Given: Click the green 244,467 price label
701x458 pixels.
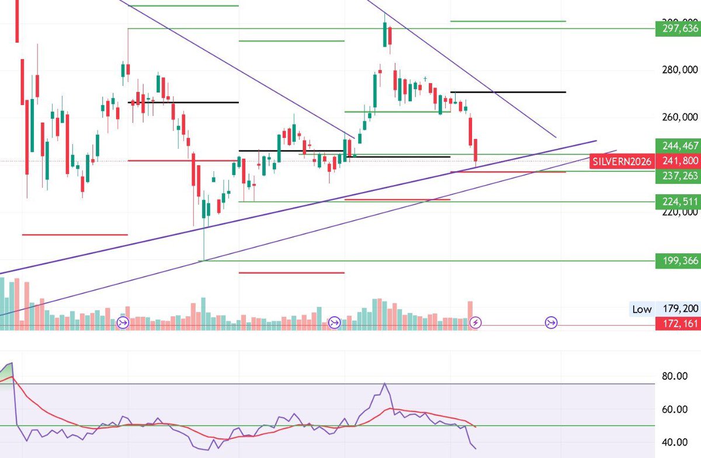Looking at the screenshot, I should pyautogui.click(x=677, y=146).
